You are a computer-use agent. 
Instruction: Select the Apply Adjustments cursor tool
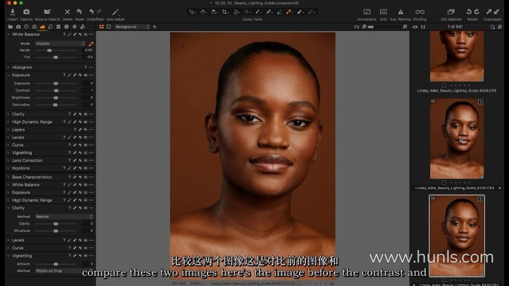pos(300,12)
